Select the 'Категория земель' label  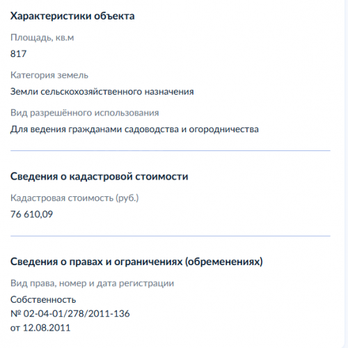(49, 75)
